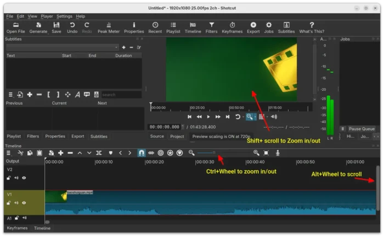384x237 pixels.
Task: Toggle lock on the V2 track
Action: pos(9,178)
